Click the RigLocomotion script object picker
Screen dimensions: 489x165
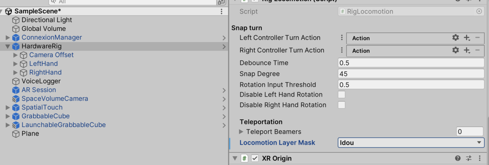479,11
